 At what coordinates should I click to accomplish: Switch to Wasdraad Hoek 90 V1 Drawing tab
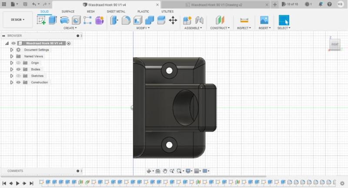tap(216, 5)
